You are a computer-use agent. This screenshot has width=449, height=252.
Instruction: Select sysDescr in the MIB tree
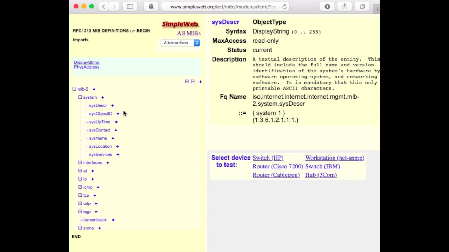tap(98, 105)
